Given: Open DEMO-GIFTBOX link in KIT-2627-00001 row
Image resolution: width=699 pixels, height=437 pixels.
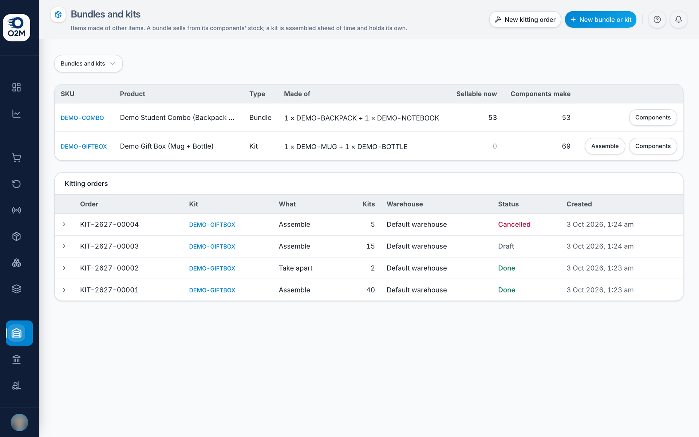Looking at the screenshot, I should (x=212, y=290).
